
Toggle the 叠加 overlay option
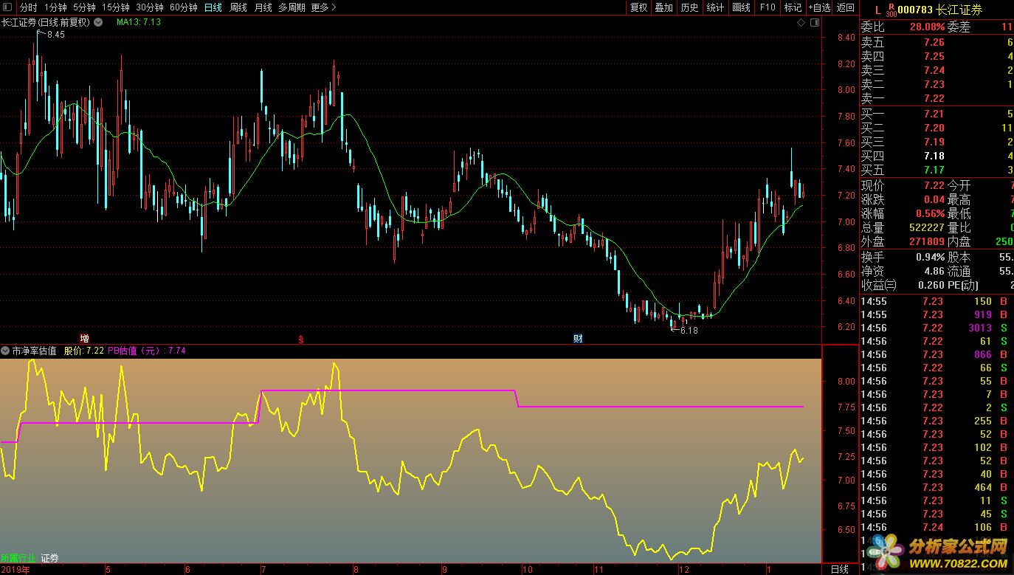click(x=663, y=7)
